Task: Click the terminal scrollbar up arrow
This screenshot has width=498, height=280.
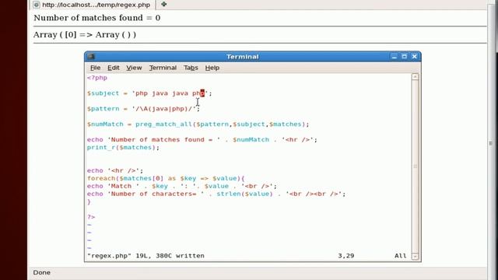Action: (x=415, y=77)
